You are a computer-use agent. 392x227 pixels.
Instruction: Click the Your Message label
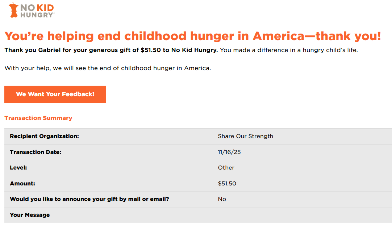pyautogui.click(x=30, y=215)
